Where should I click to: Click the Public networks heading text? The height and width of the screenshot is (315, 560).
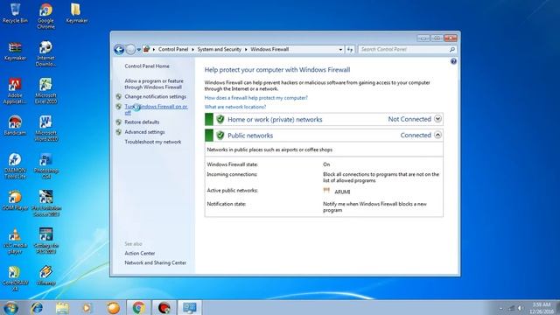(x=250, y=136)
